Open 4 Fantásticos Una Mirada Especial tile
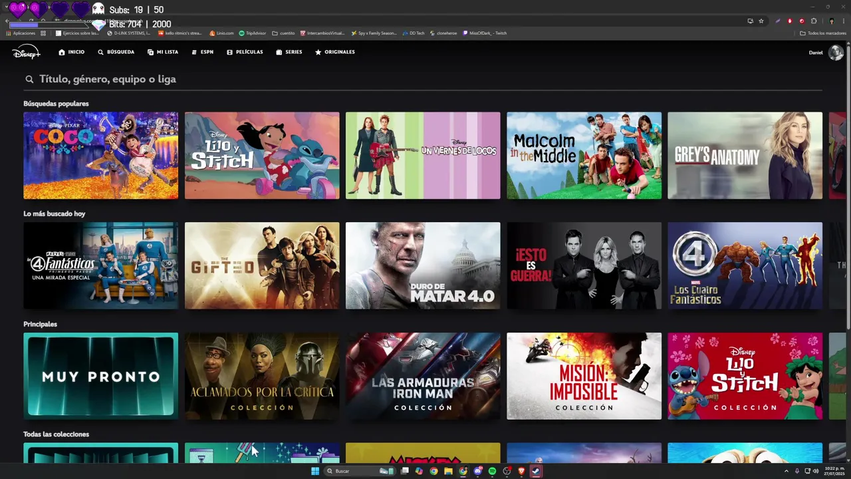The height and width of the screenshot is (479, 851). click(100, 265)
